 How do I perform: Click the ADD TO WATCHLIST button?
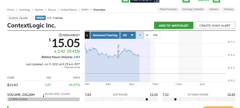(x=174, y=25)
